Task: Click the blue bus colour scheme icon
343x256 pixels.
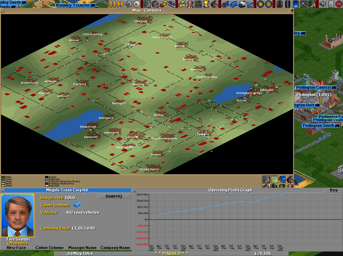Action: tap(77, 205)
